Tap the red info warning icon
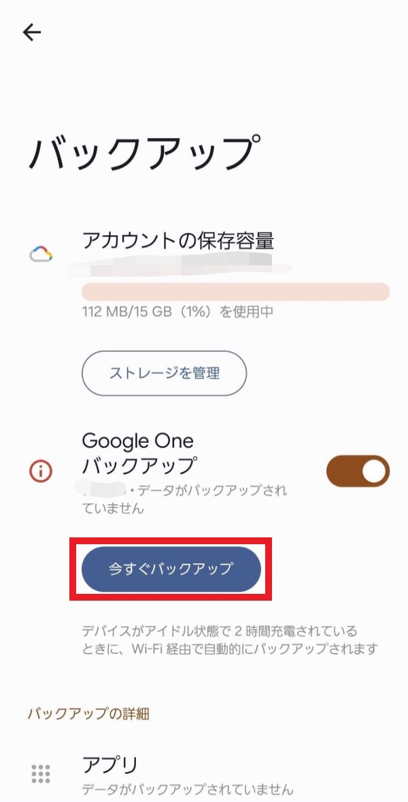The width and height of the screenshot is (408, 802). coord(41,471)
